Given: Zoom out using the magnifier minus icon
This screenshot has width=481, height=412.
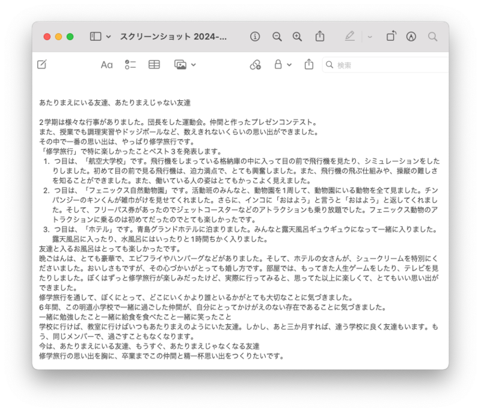Looking at the screenshot, I should (277, 37).
